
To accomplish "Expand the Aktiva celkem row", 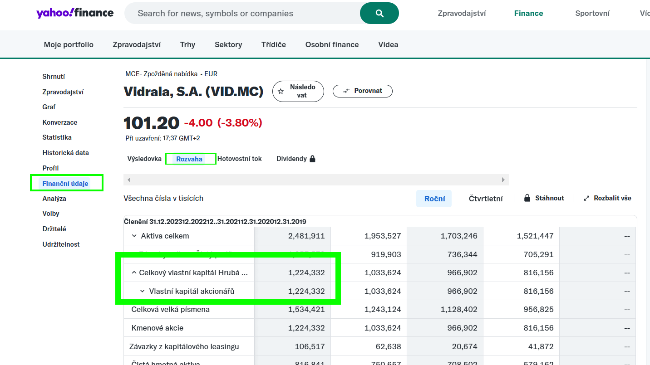I will tap(134, 236).
